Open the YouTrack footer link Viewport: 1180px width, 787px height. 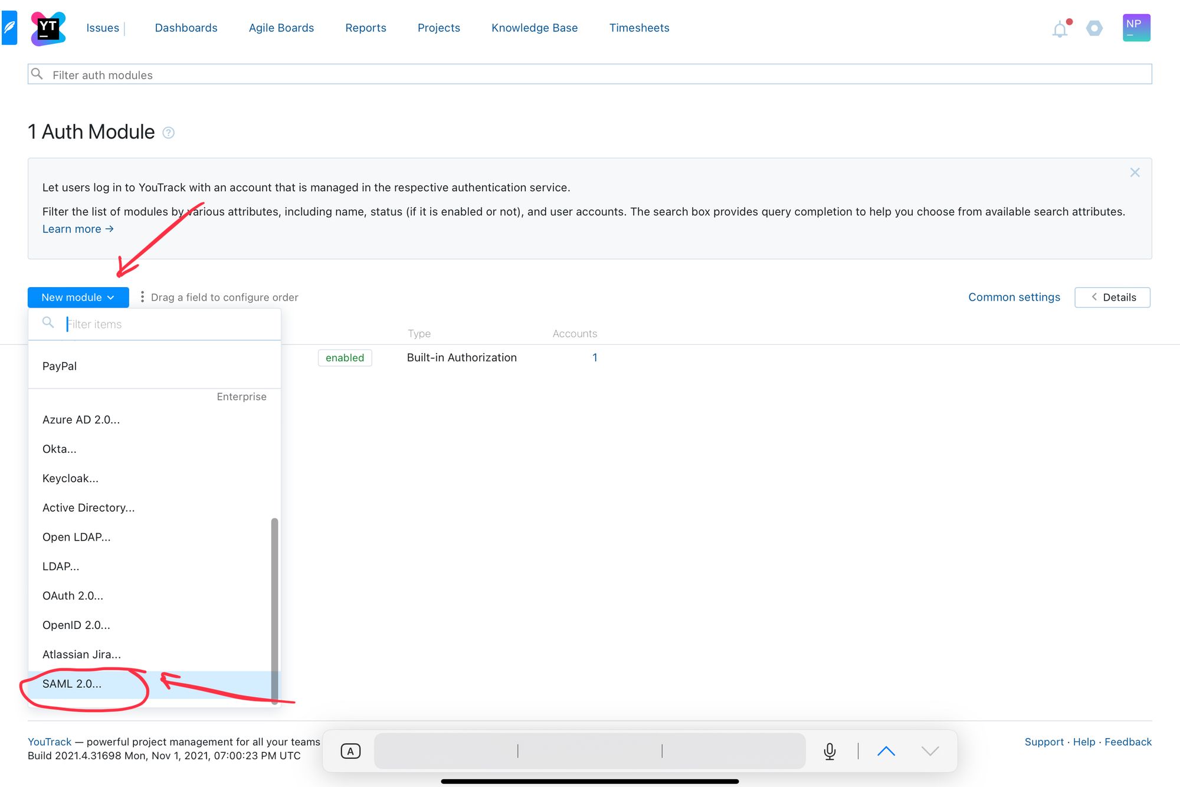pyautogui.click(x=50, y=742)
